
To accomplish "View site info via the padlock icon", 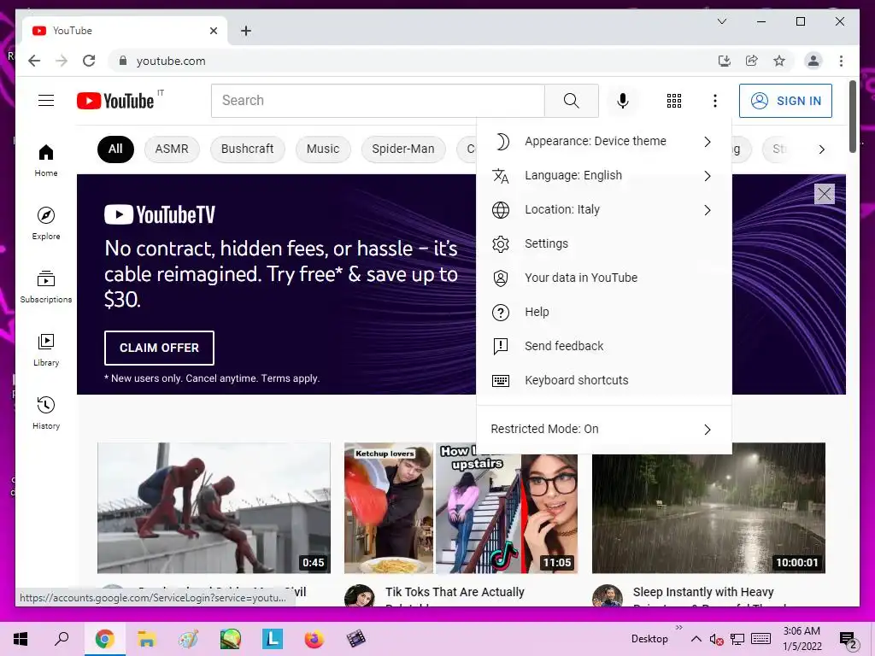I will [123, 61].
